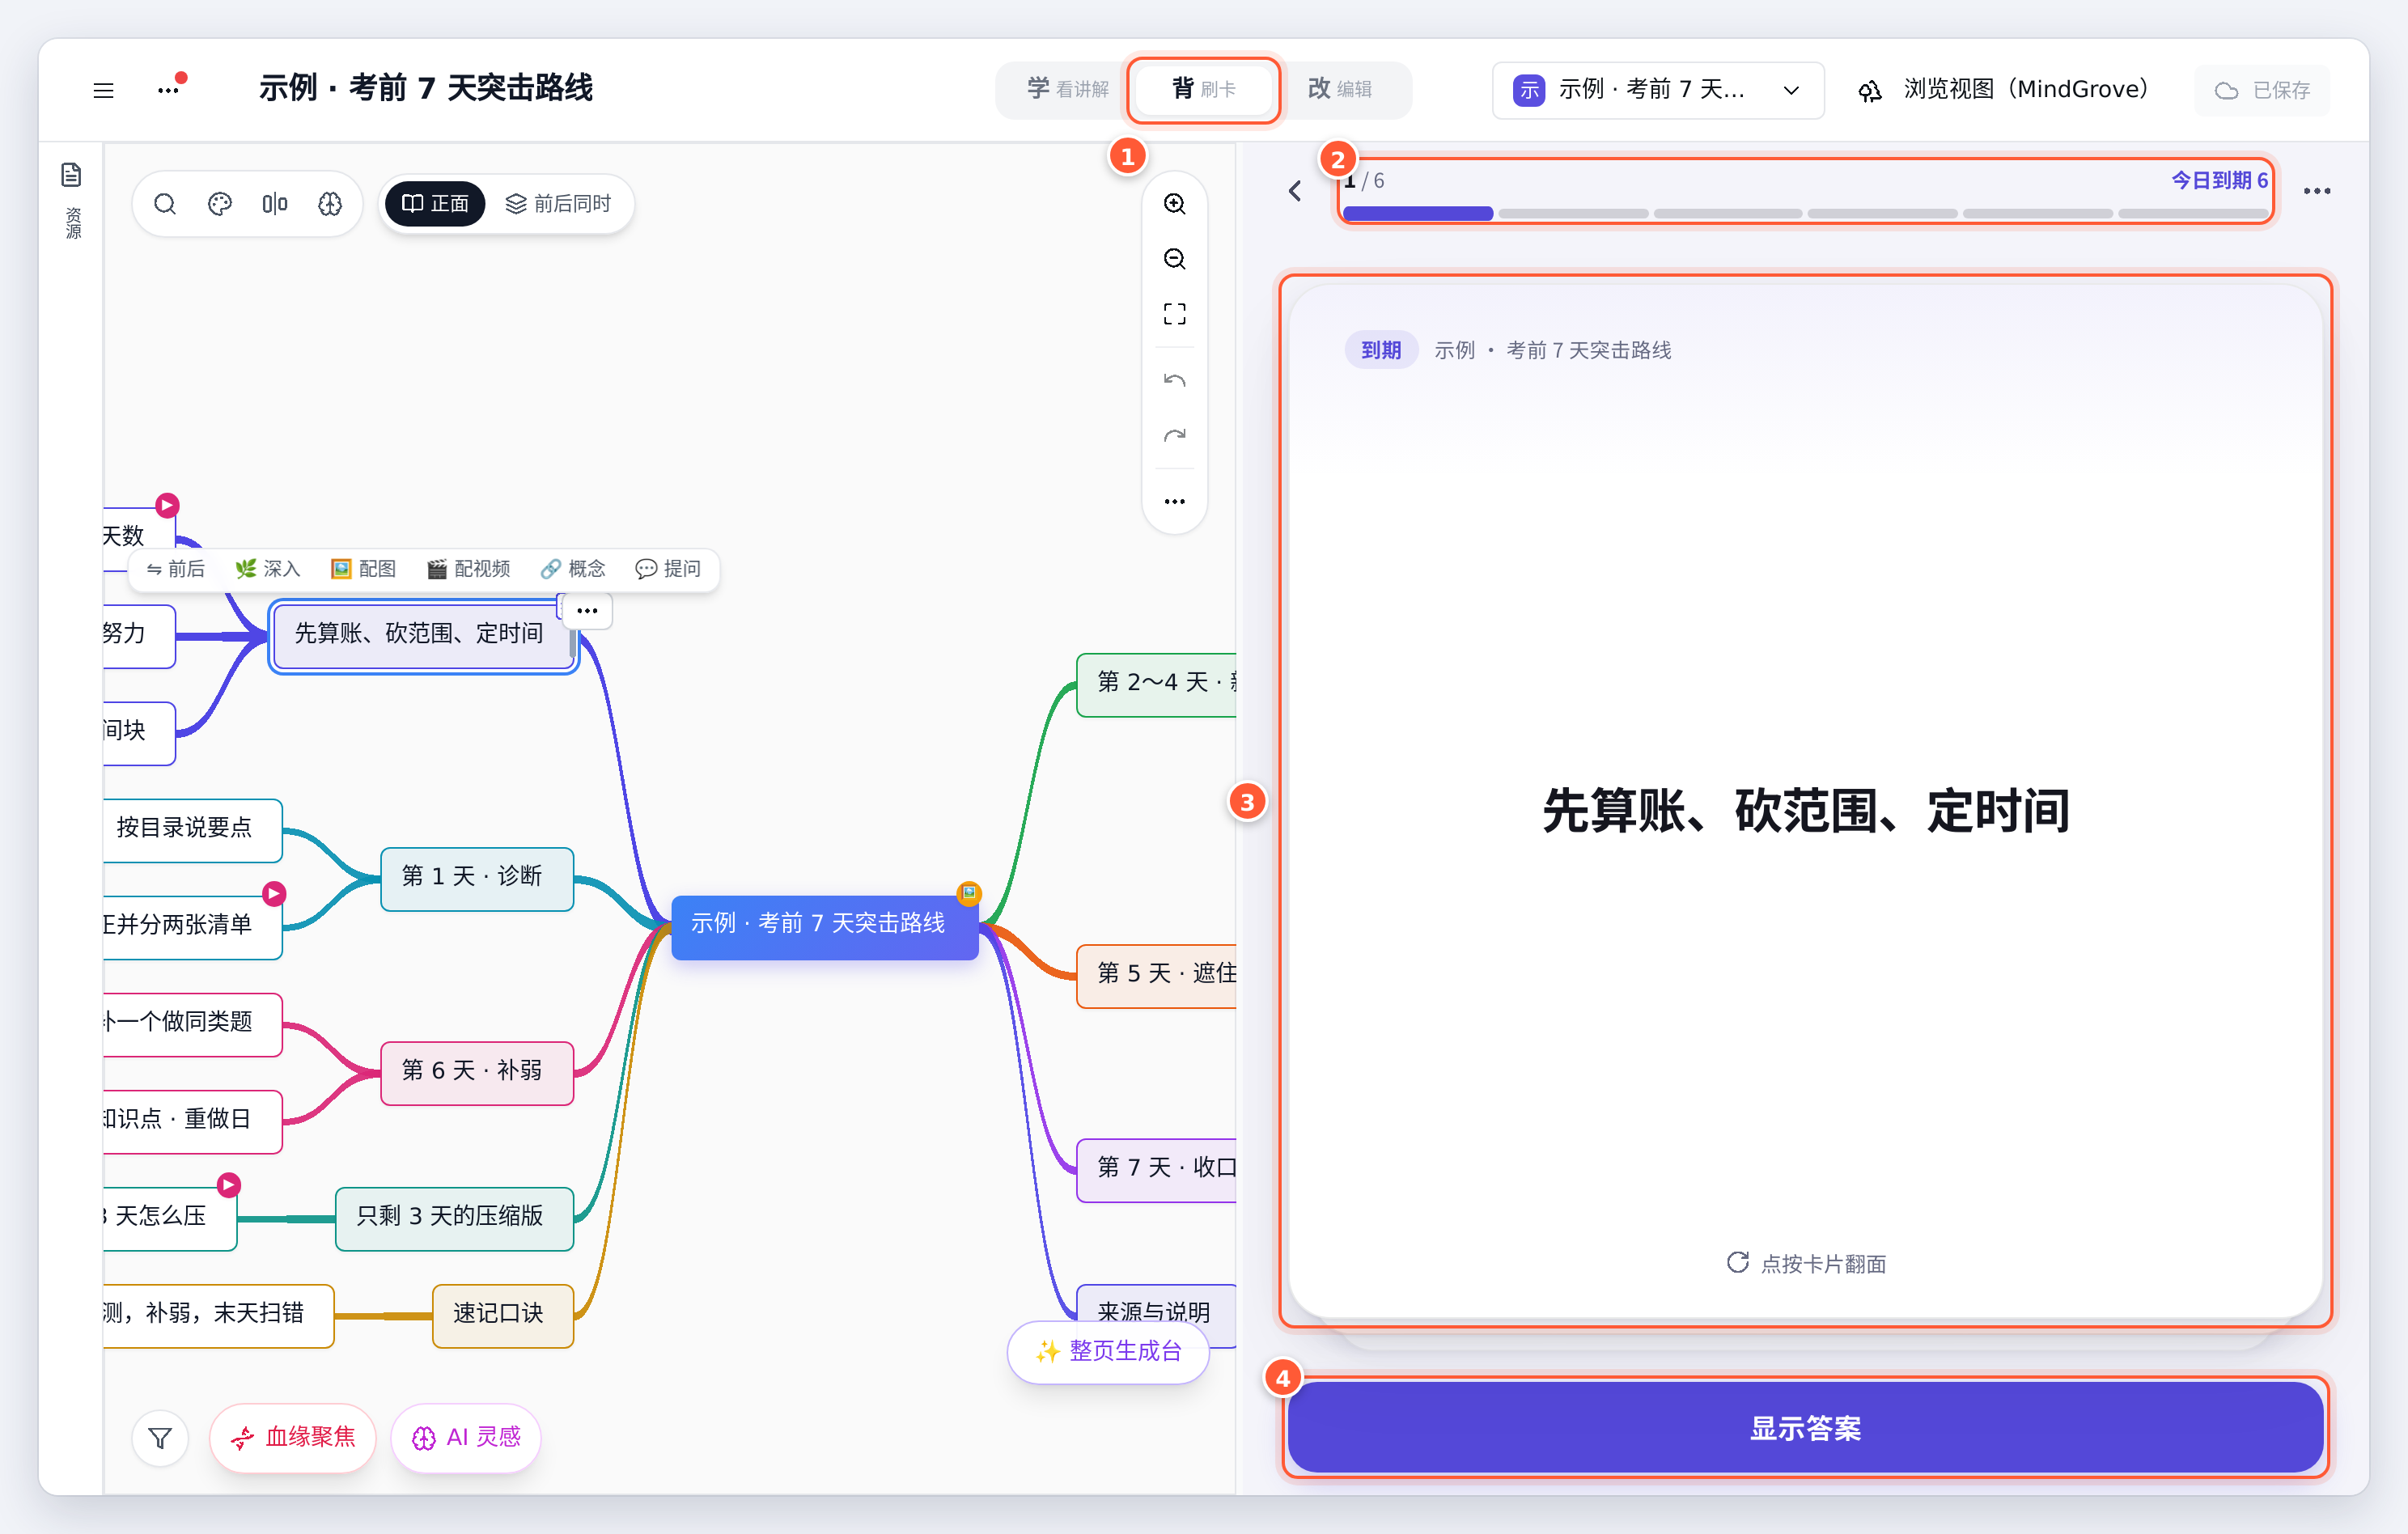The height and width of the screenshot is (1534, 2408).
Task: Redo the last canvas action
Action: point(1174,435)
